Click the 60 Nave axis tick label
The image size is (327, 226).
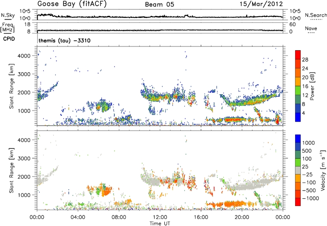pyautogui.click(x=292, y=24)
